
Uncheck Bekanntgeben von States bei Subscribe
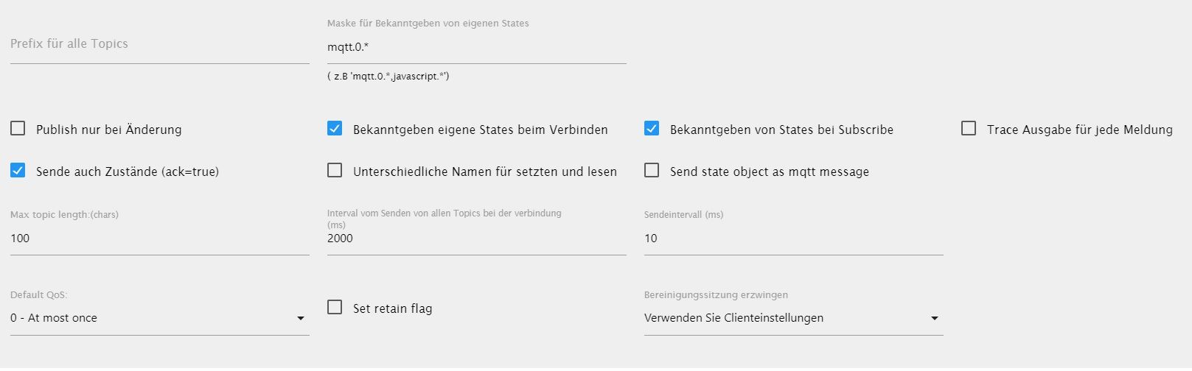click(x=652, y=129)
